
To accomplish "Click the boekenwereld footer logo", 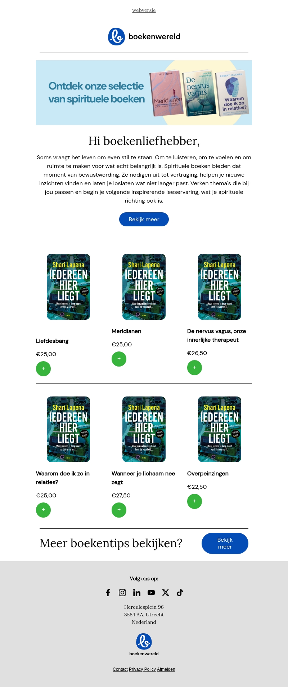I will pyautogui.click(x=144, y=644).
